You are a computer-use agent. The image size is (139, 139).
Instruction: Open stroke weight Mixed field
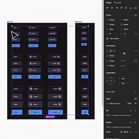pyautogui.click(x=125, y=132)
